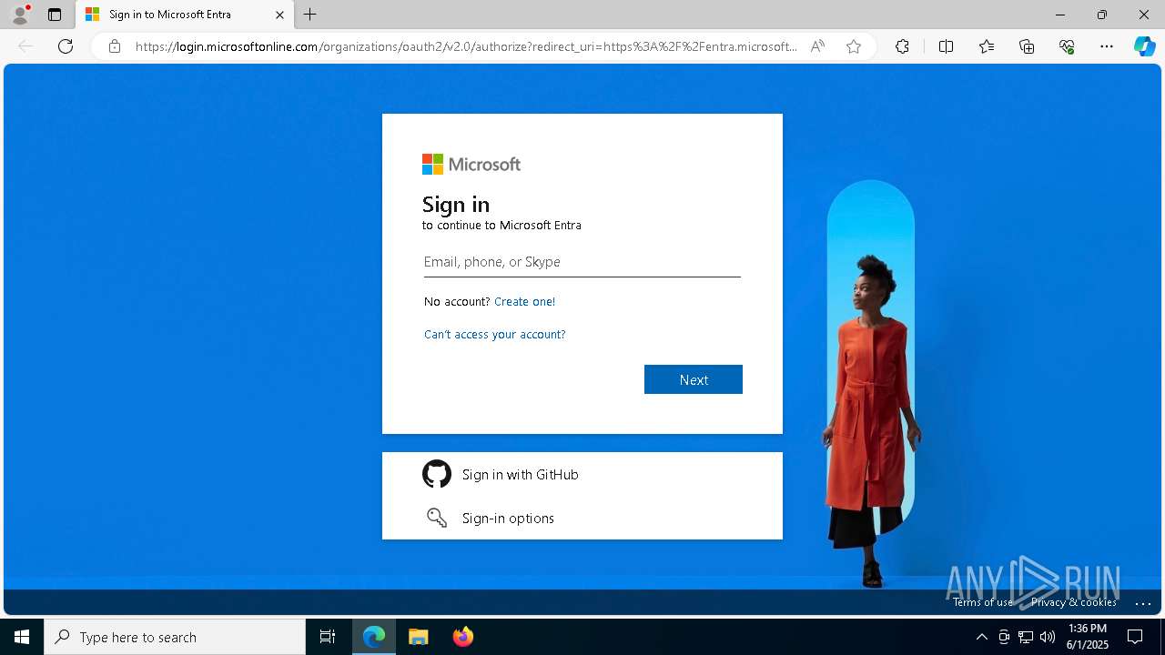Viewport: 1165px width, 655px height.
Task: Open Task View on the taskbar
Action: 328,637
